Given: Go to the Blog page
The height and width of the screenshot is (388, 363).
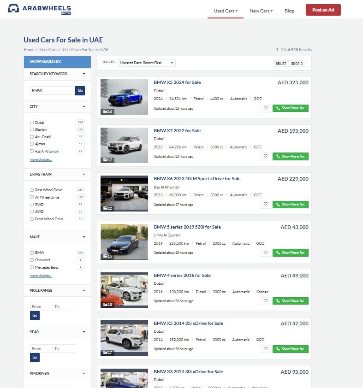Looking at the screenshot, I should coord(289,11).
